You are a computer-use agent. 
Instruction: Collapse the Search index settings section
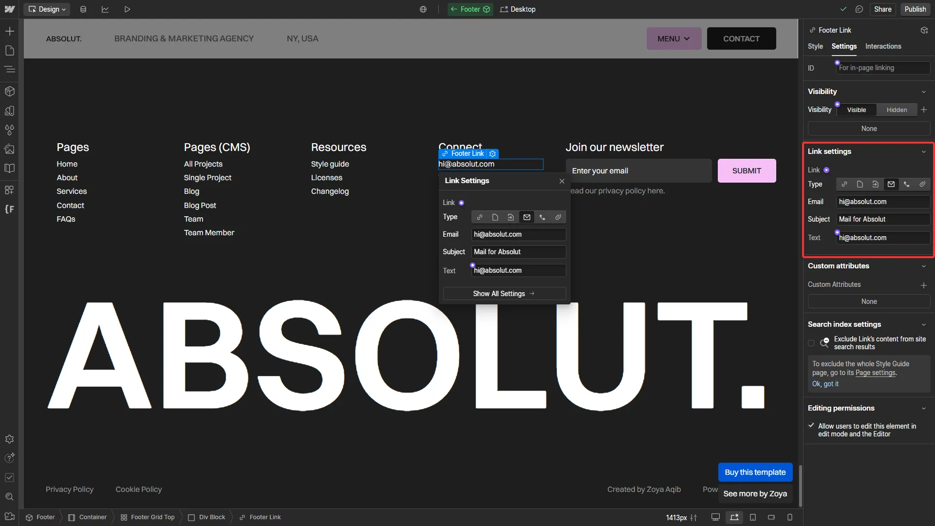923,325
